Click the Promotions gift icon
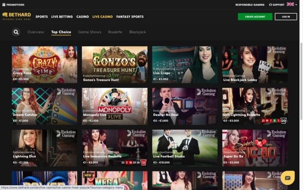This screenshot has height=190, width=303. pos(4,4)
